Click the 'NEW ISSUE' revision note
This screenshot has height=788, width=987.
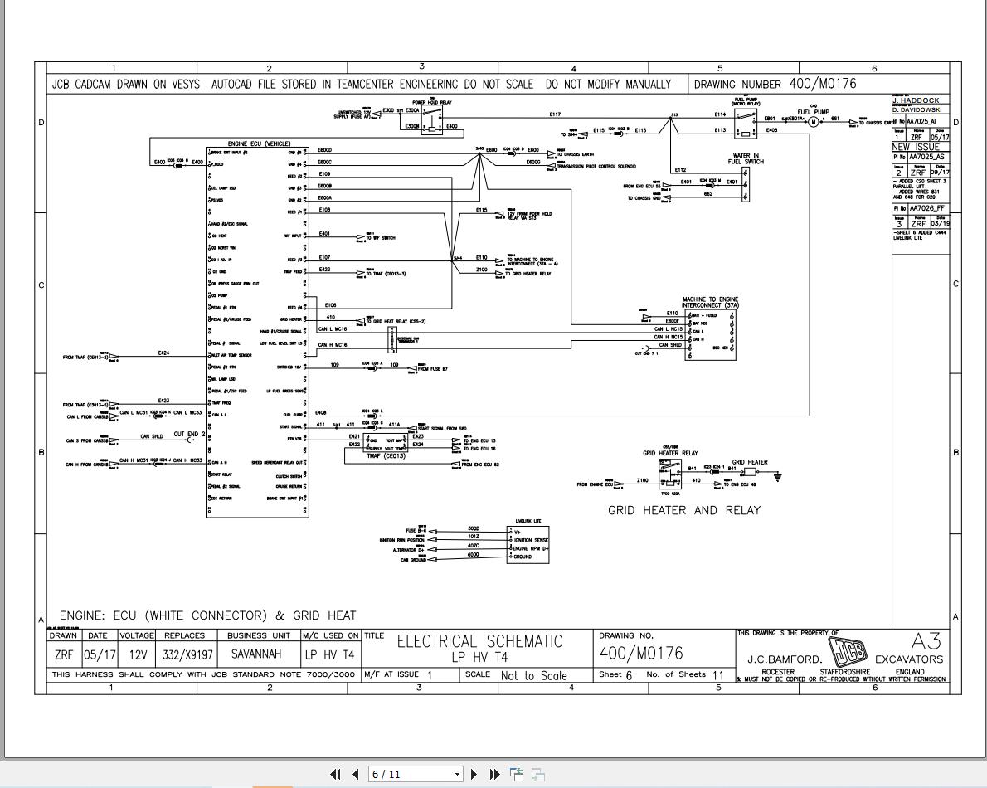coord(916,147)
